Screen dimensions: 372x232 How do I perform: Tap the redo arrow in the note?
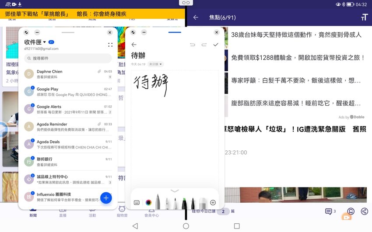(204, 45)
